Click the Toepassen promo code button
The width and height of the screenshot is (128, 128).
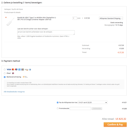[97, 108]
